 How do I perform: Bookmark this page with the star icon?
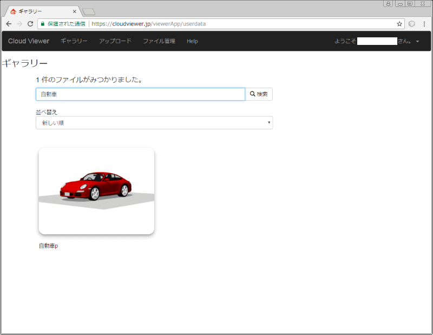point(399,24)
